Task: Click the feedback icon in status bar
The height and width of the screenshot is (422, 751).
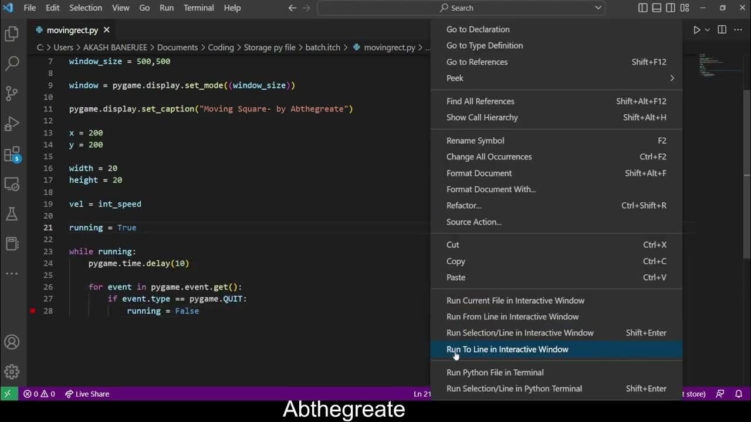Action: (x=720, y=394)
